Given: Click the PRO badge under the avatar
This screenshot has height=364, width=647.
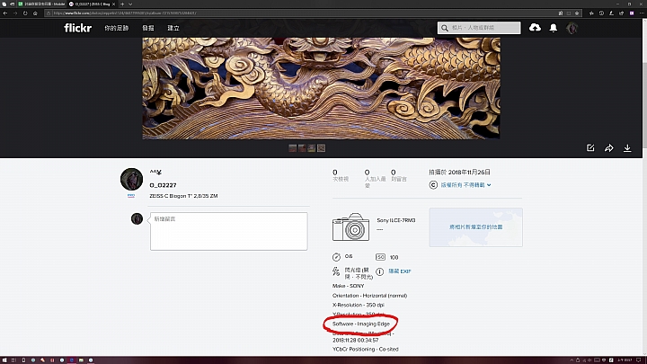Looking at the screenshot, I should 131,196.
